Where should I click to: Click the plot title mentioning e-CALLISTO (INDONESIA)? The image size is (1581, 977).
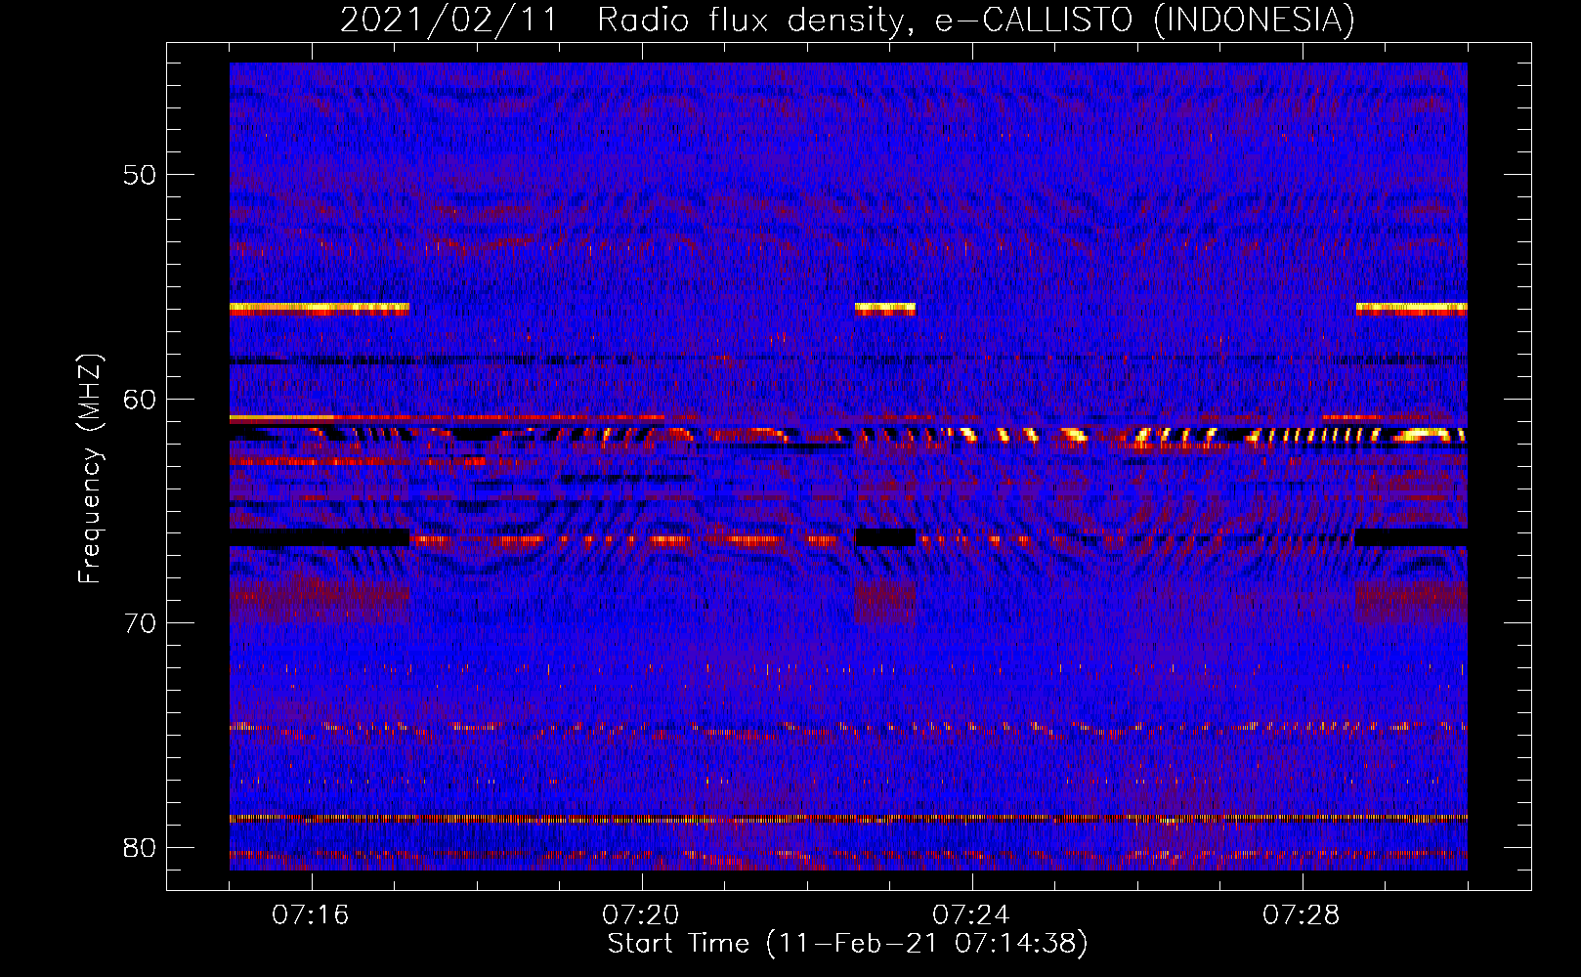click(x=847, y=20)
